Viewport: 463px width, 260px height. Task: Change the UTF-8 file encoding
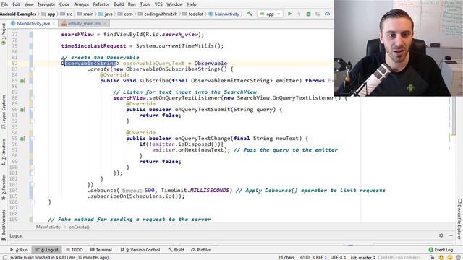coord(338,257)
